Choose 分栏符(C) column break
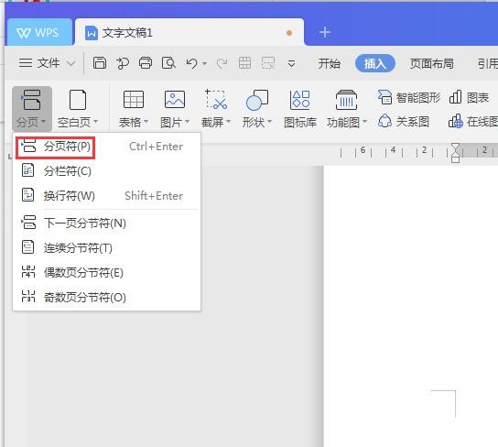 [107, 171]
